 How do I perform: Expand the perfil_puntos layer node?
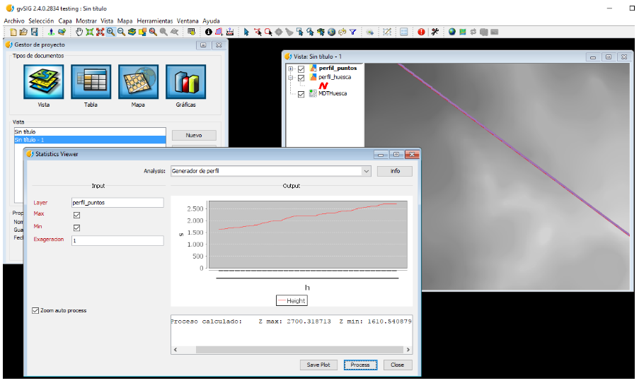[x=291, y=69]
